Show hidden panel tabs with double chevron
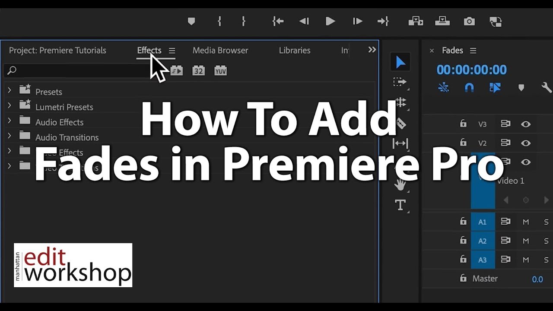Viewport: 553px width, 311px height. coord(372,50)
